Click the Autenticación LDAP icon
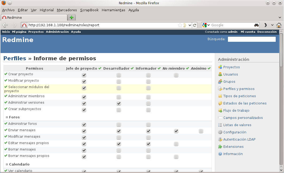This screenshot has width=284, height=173. pos(220,140)
